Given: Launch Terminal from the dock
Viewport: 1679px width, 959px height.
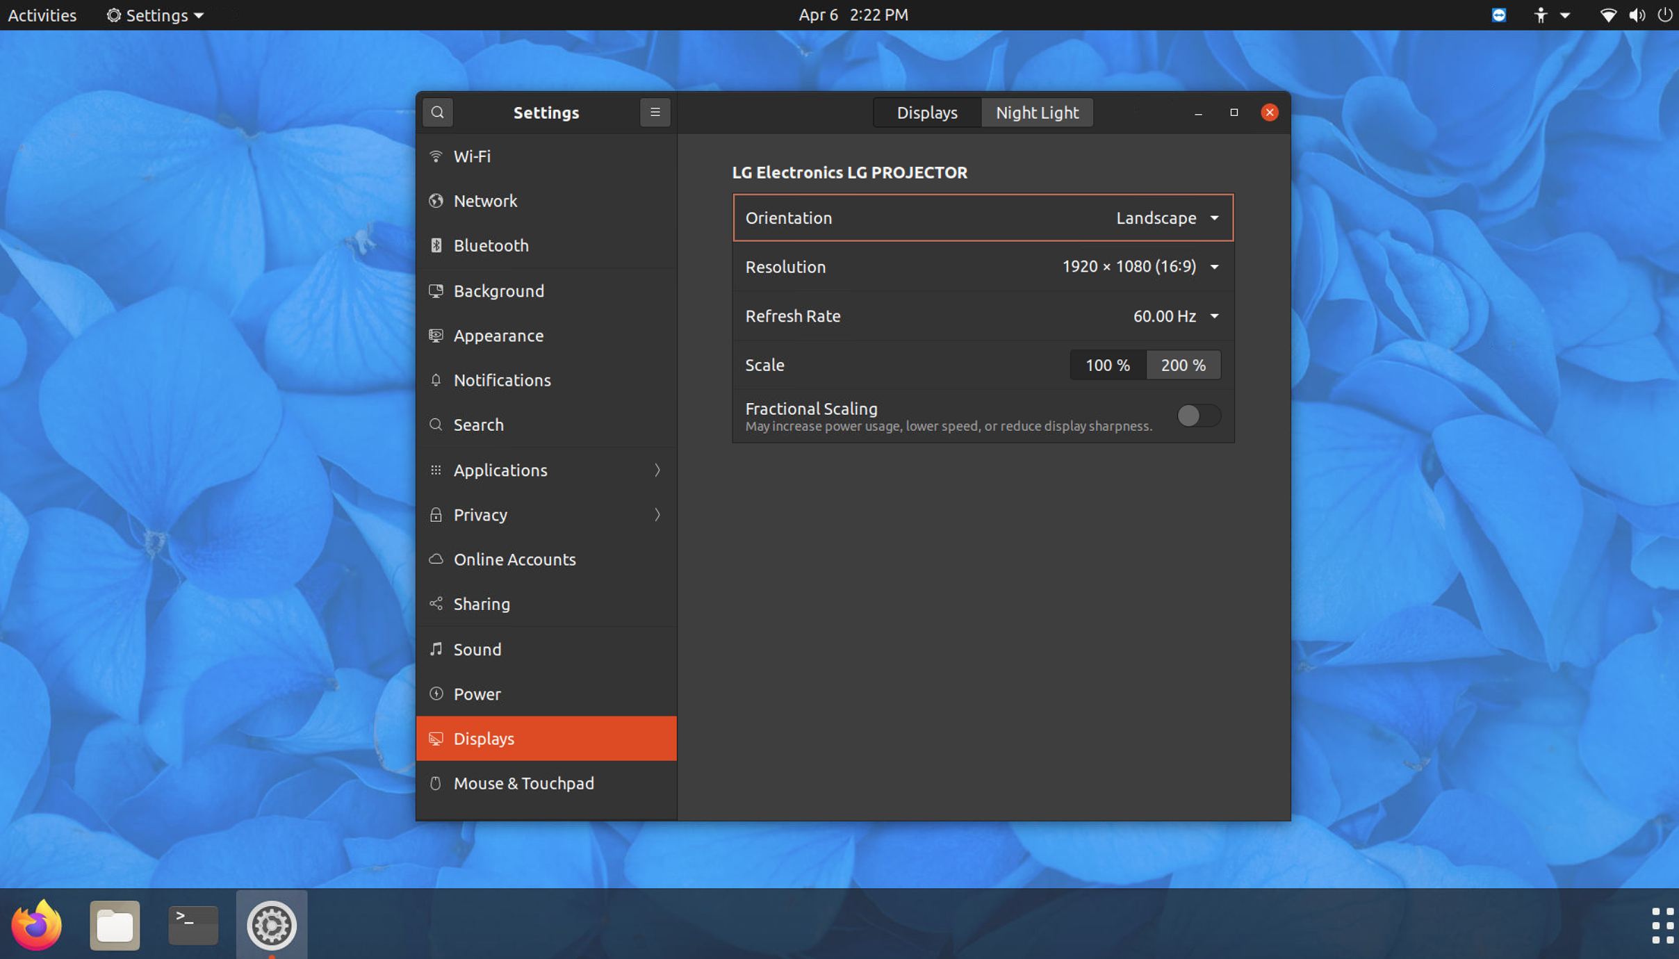Looking at the screenshot, I should 193,924.
